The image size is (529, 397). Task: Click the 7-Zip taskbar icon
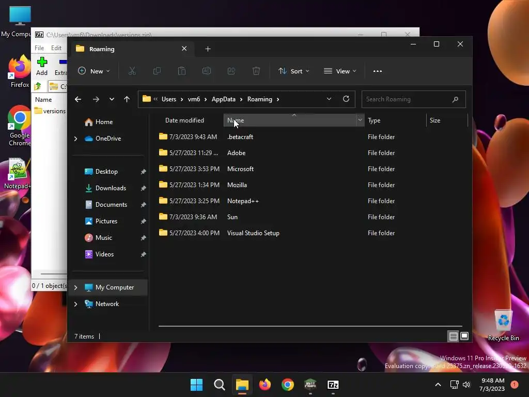(x=333, y=385)
